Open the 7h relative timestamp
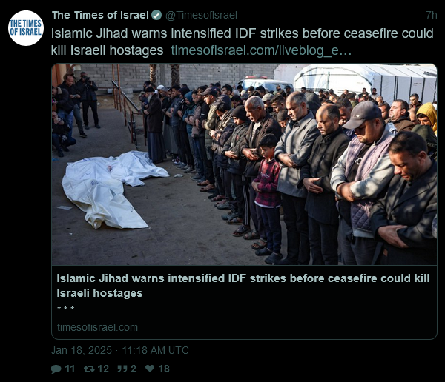The width and height of the screenshot is (445, 382). coord(432,15)
